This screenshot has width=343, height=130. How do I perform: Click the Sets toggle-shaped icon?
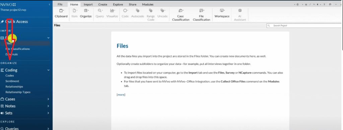[2, 113]
